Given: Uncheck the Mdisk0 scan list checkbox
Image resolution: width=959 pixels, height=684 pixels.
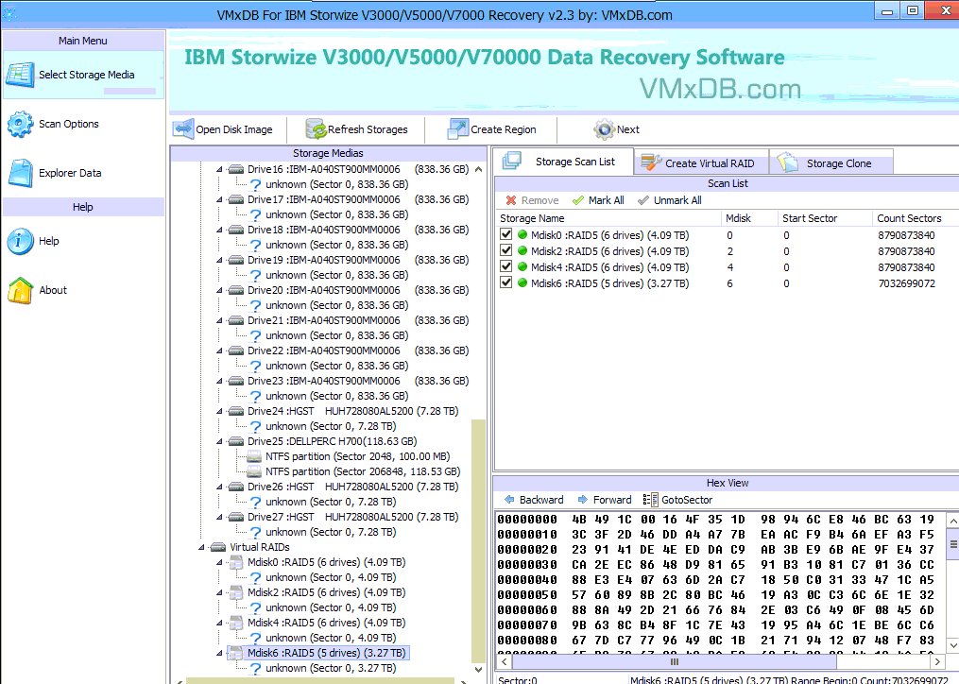Looking at the screenshot, I should pyautogui.click(x=505, y=234).
